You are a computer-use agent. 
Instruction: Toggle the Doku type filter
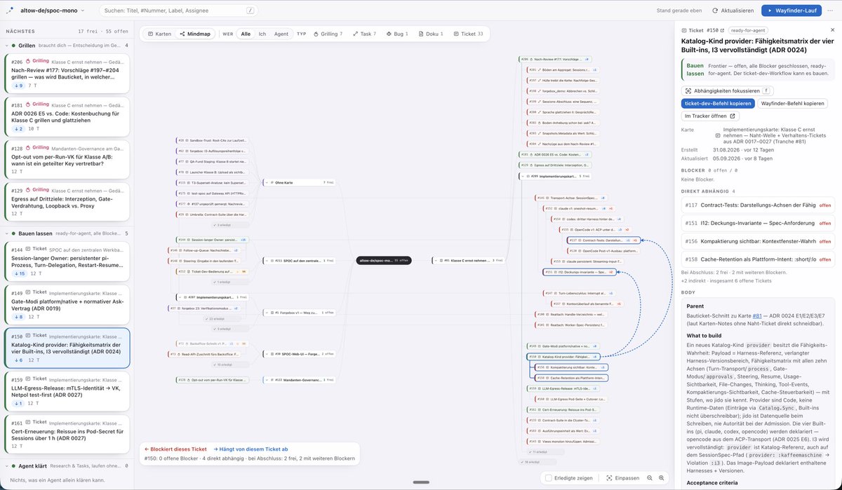[x=431, y=34]
